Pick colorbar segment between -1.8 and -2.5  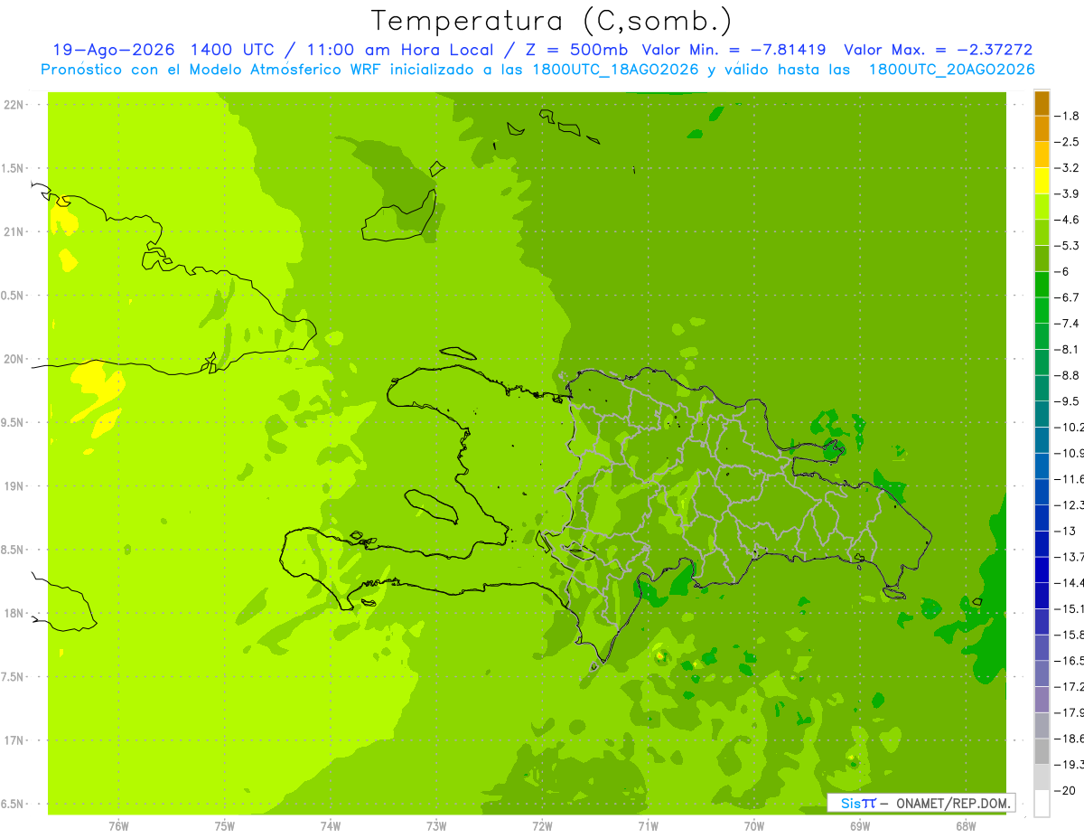point(1042,128)
